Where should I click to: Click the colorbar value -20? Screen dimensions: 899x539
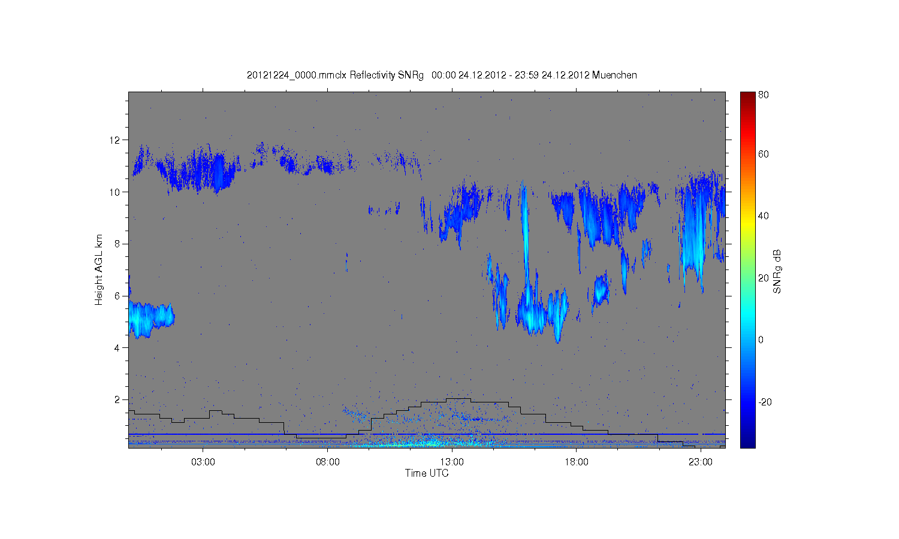click(x=765, y=402)
